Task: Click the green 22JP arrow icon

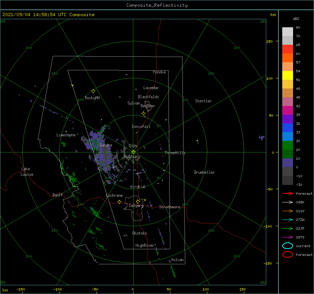Action: click(287, 228)
